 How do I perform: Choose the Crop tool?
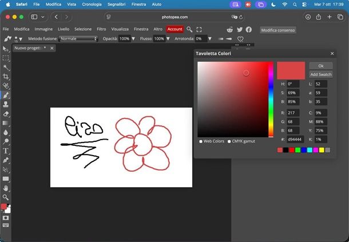click(6, 76)
